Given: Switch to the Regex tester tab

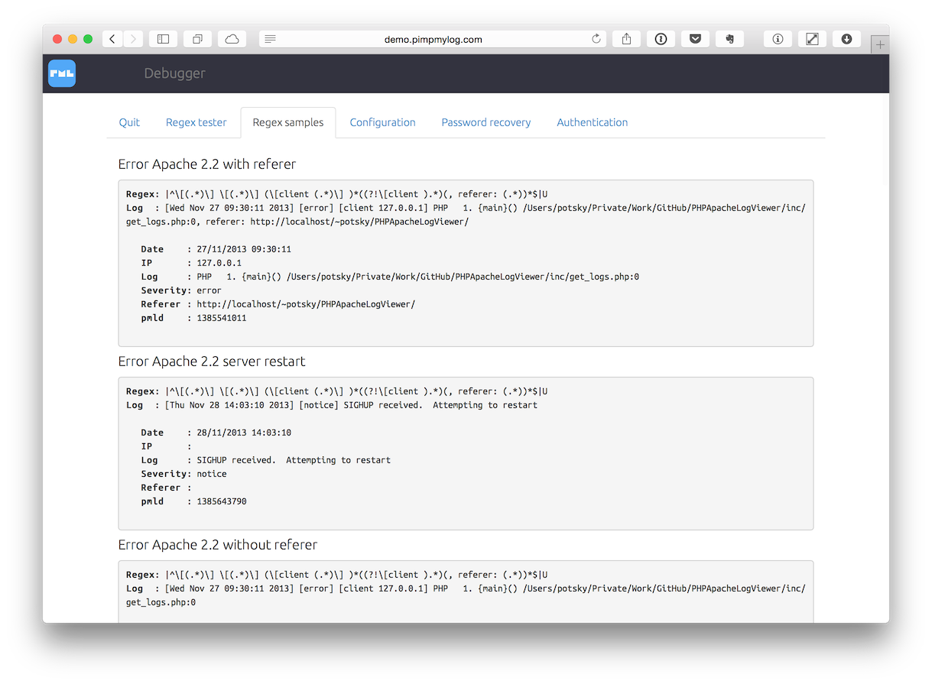Looking at the screenshot, I should [x=196, y=122].
